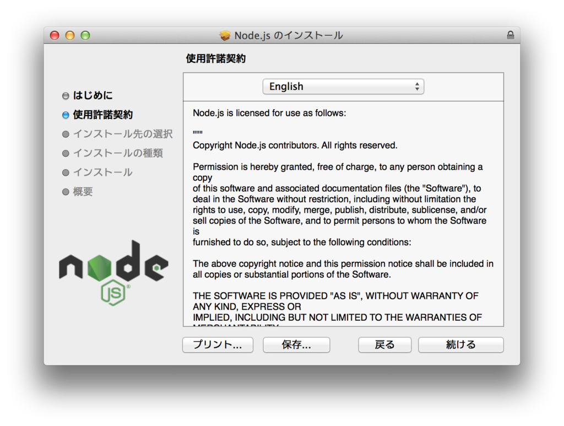Click "Node.js is licensed for use as follows:" line
The height and width of the screenshot is (426, 564).
[269, 113]
